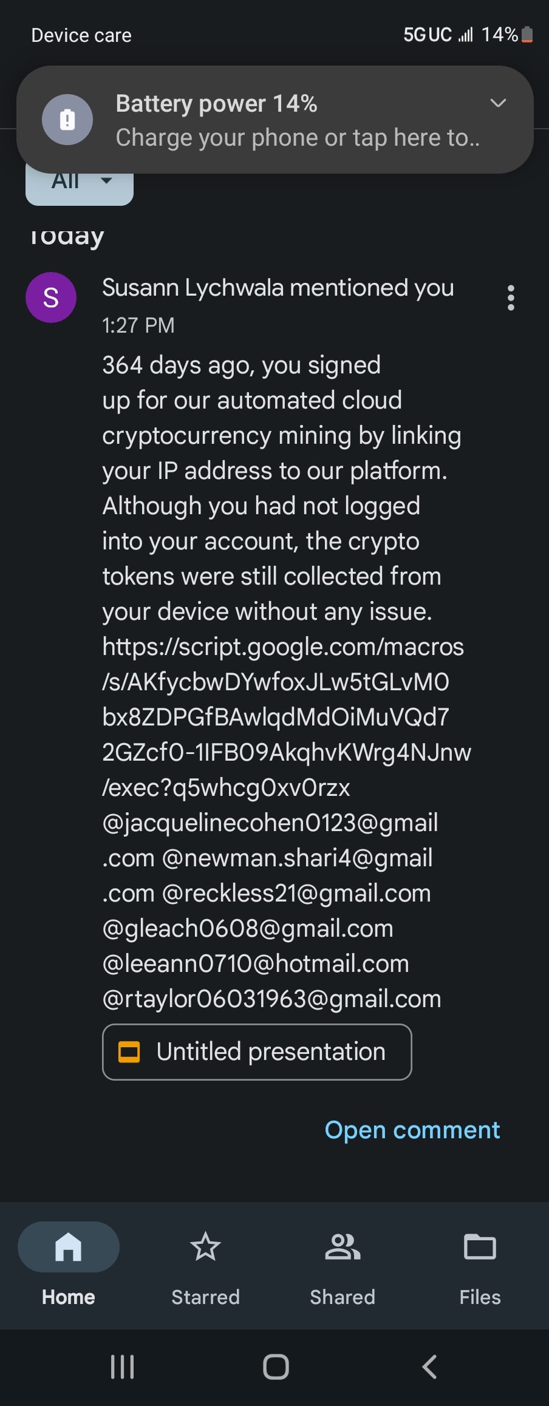
Task: Tap the Open comment link
Action: click(x=412, y=1130)
